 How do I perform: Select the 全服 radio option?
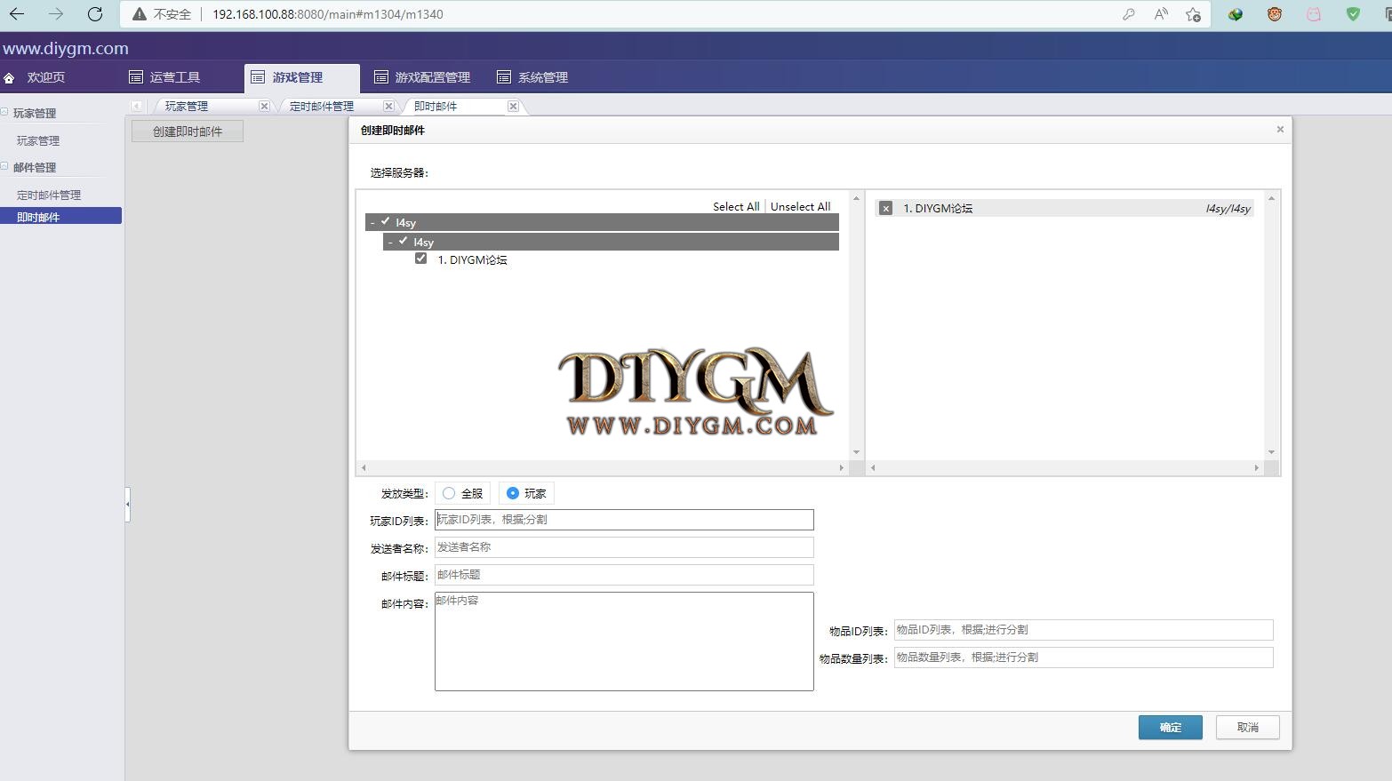[x=449, y=493]
